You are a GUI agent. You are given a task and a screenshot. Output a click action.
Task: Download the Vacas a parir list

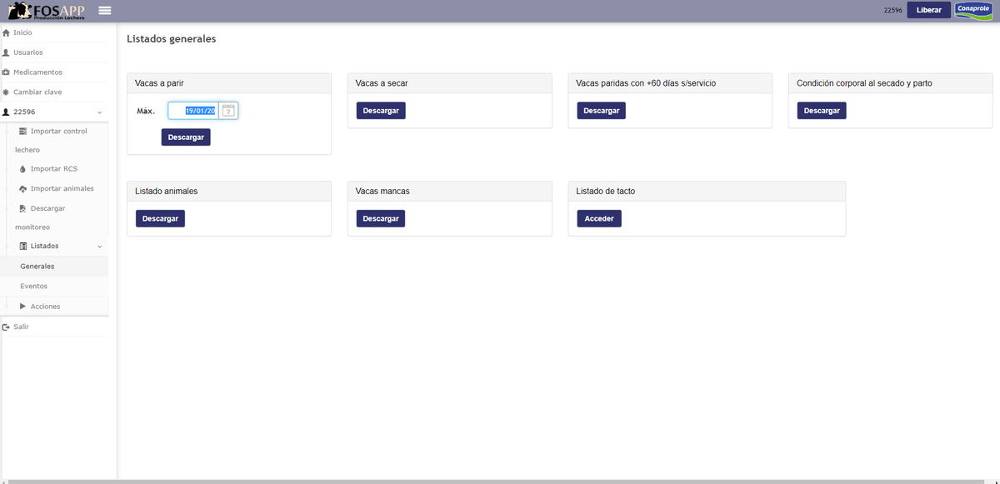186,137
